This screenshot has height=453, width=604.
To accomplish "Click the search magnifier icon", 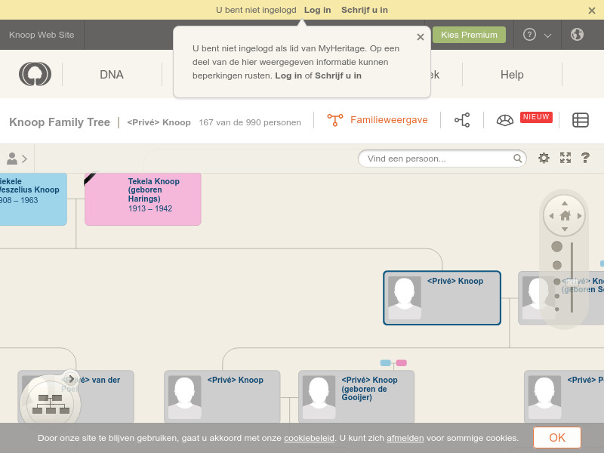I will click(x=517, y=159).
